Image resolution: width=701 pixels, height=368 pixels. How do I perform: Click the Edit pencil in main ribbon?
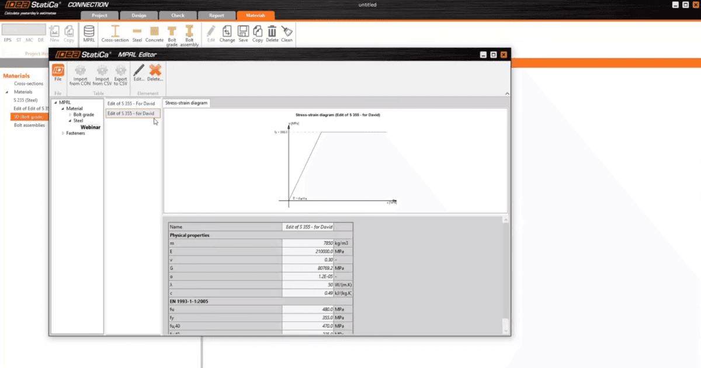point(211,33)
